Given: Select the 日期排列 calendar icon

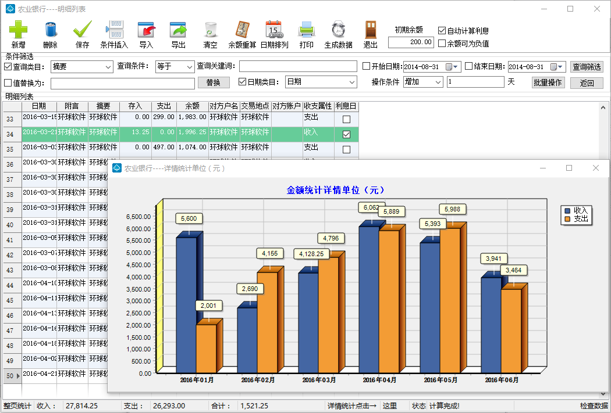Looking at the screenshot, I should click(274, 30).
